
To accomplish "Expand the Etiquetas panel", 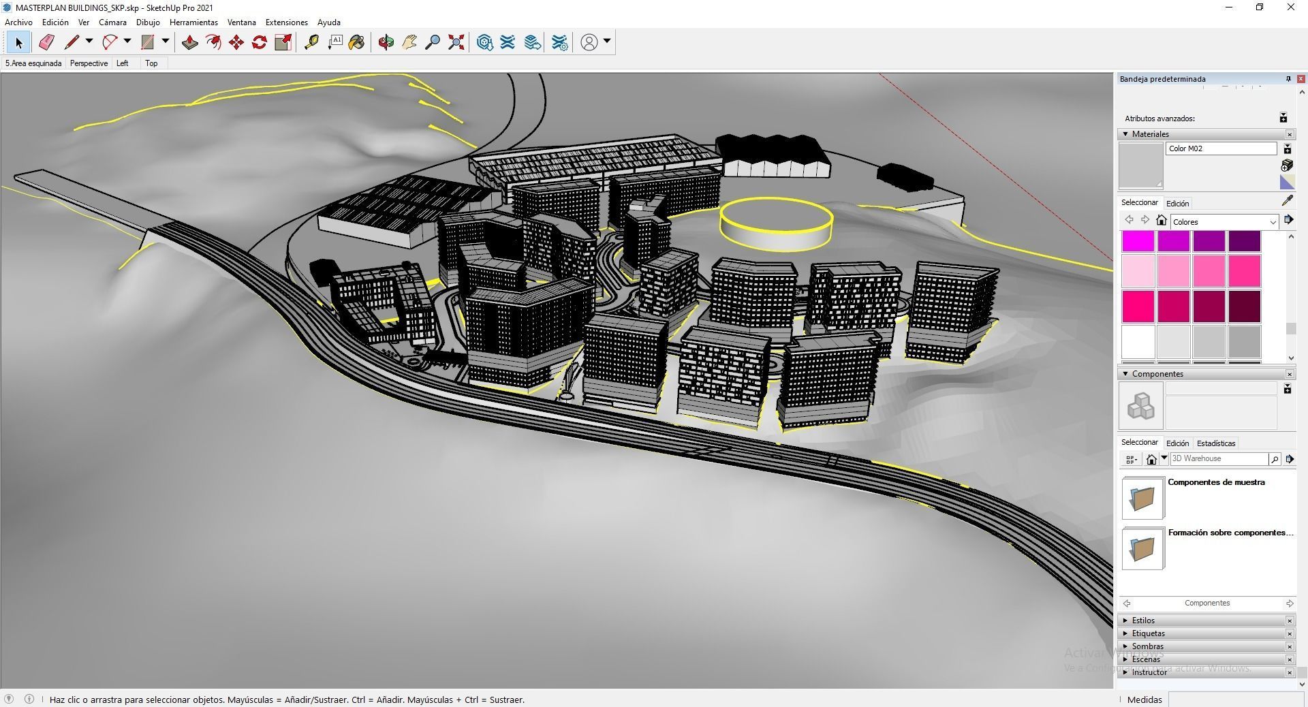I will click(x=1125, y=633).
